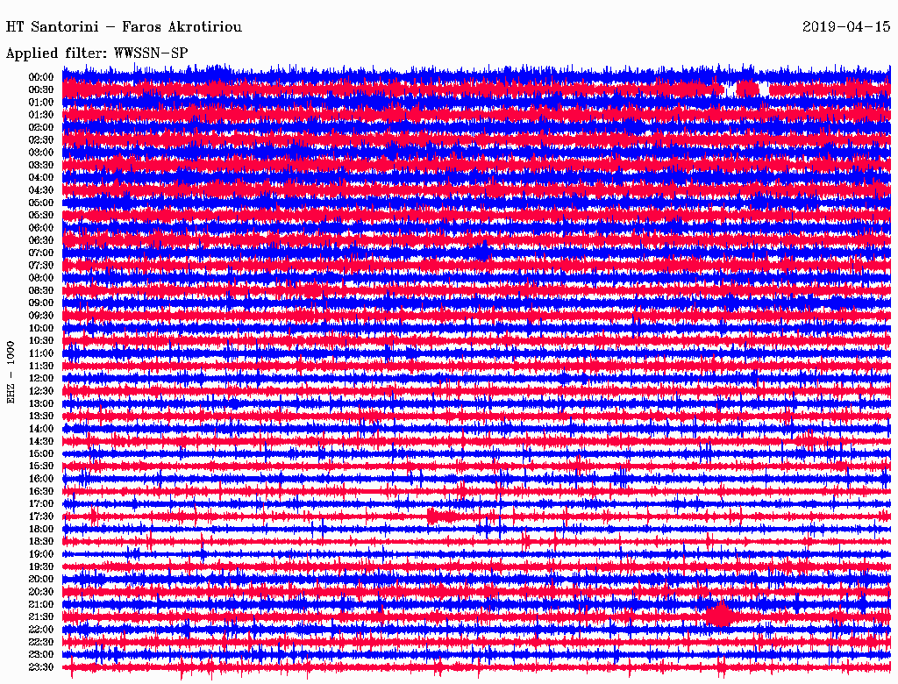Select the 17:30 time label
Image resolution: width=898 pixels, height=684 pixels.
click(x=41, y=517)
